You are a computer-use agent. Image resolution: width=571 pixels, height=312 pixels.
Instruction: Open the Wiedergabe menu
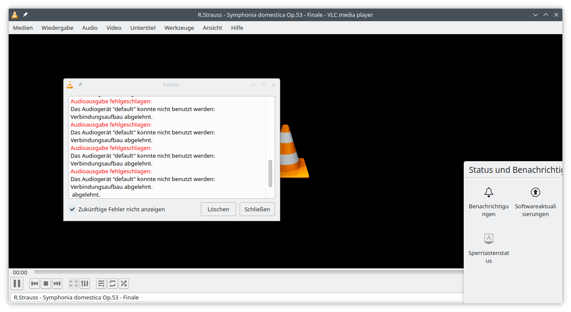[x=58, y=28]
